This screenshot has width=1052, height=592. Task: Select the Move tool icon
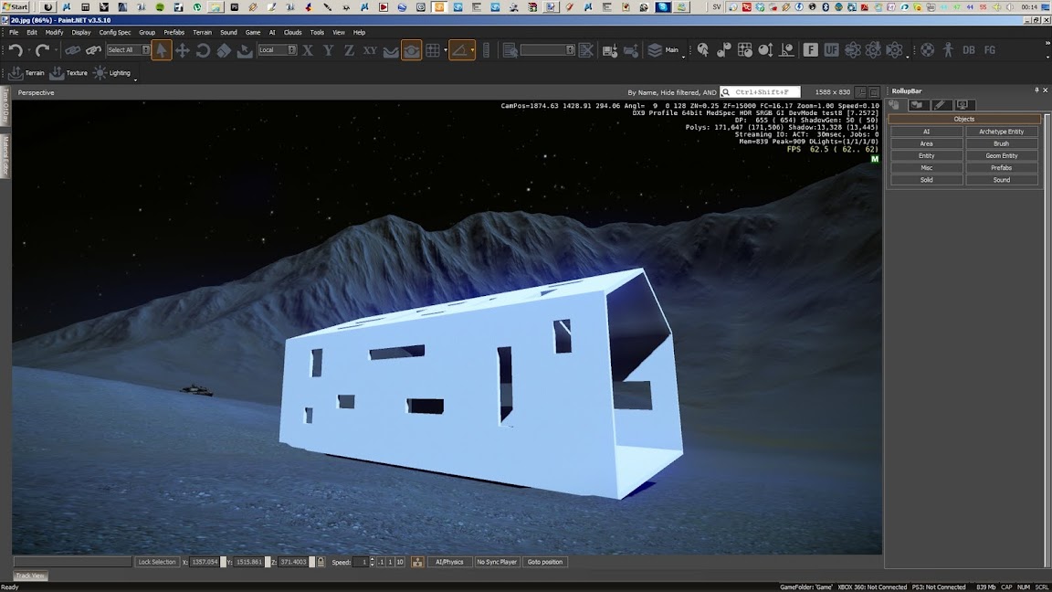(183, 50)
